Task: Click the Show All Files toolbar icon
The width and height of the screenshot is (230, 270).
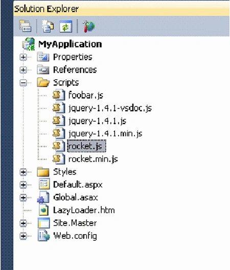Action: pyautogui.click(x=48, y=26)
